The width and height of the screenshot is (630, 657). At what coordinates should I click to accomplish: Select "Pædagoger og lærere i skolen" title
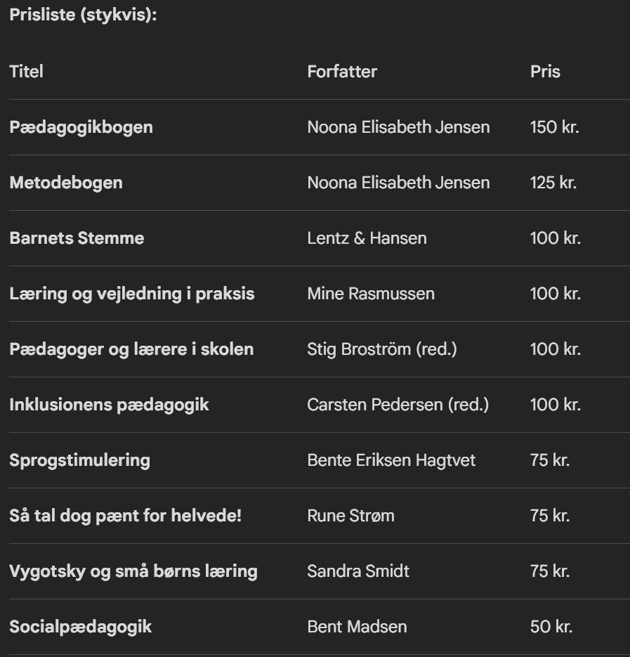(131, 349)
